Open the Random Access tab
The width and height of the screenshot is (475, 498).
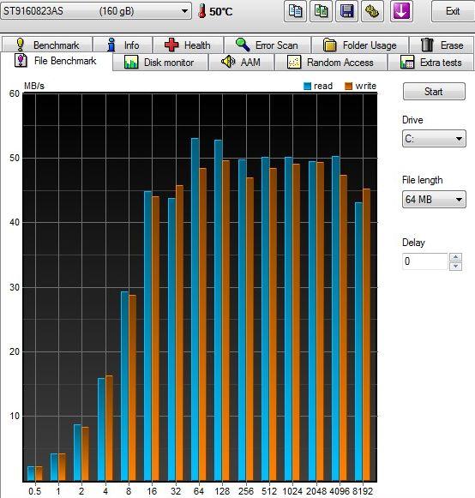(331, 62)
